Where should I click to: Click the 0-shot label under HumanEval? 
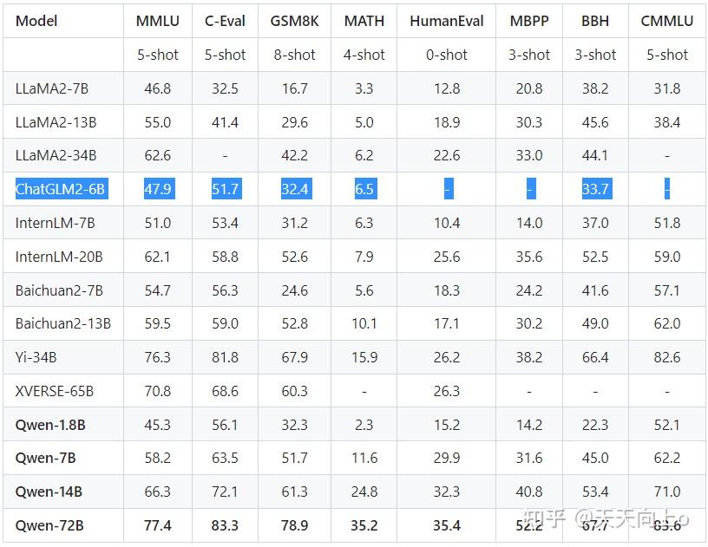coord(447,55)
